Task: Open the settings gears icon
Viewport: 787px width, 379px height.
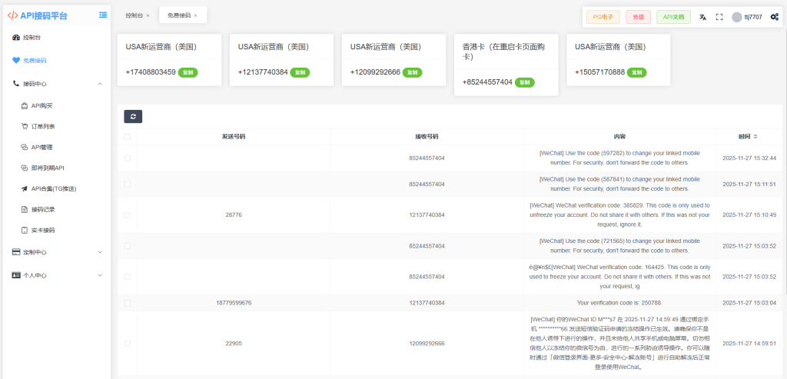Action: [774, 17]
